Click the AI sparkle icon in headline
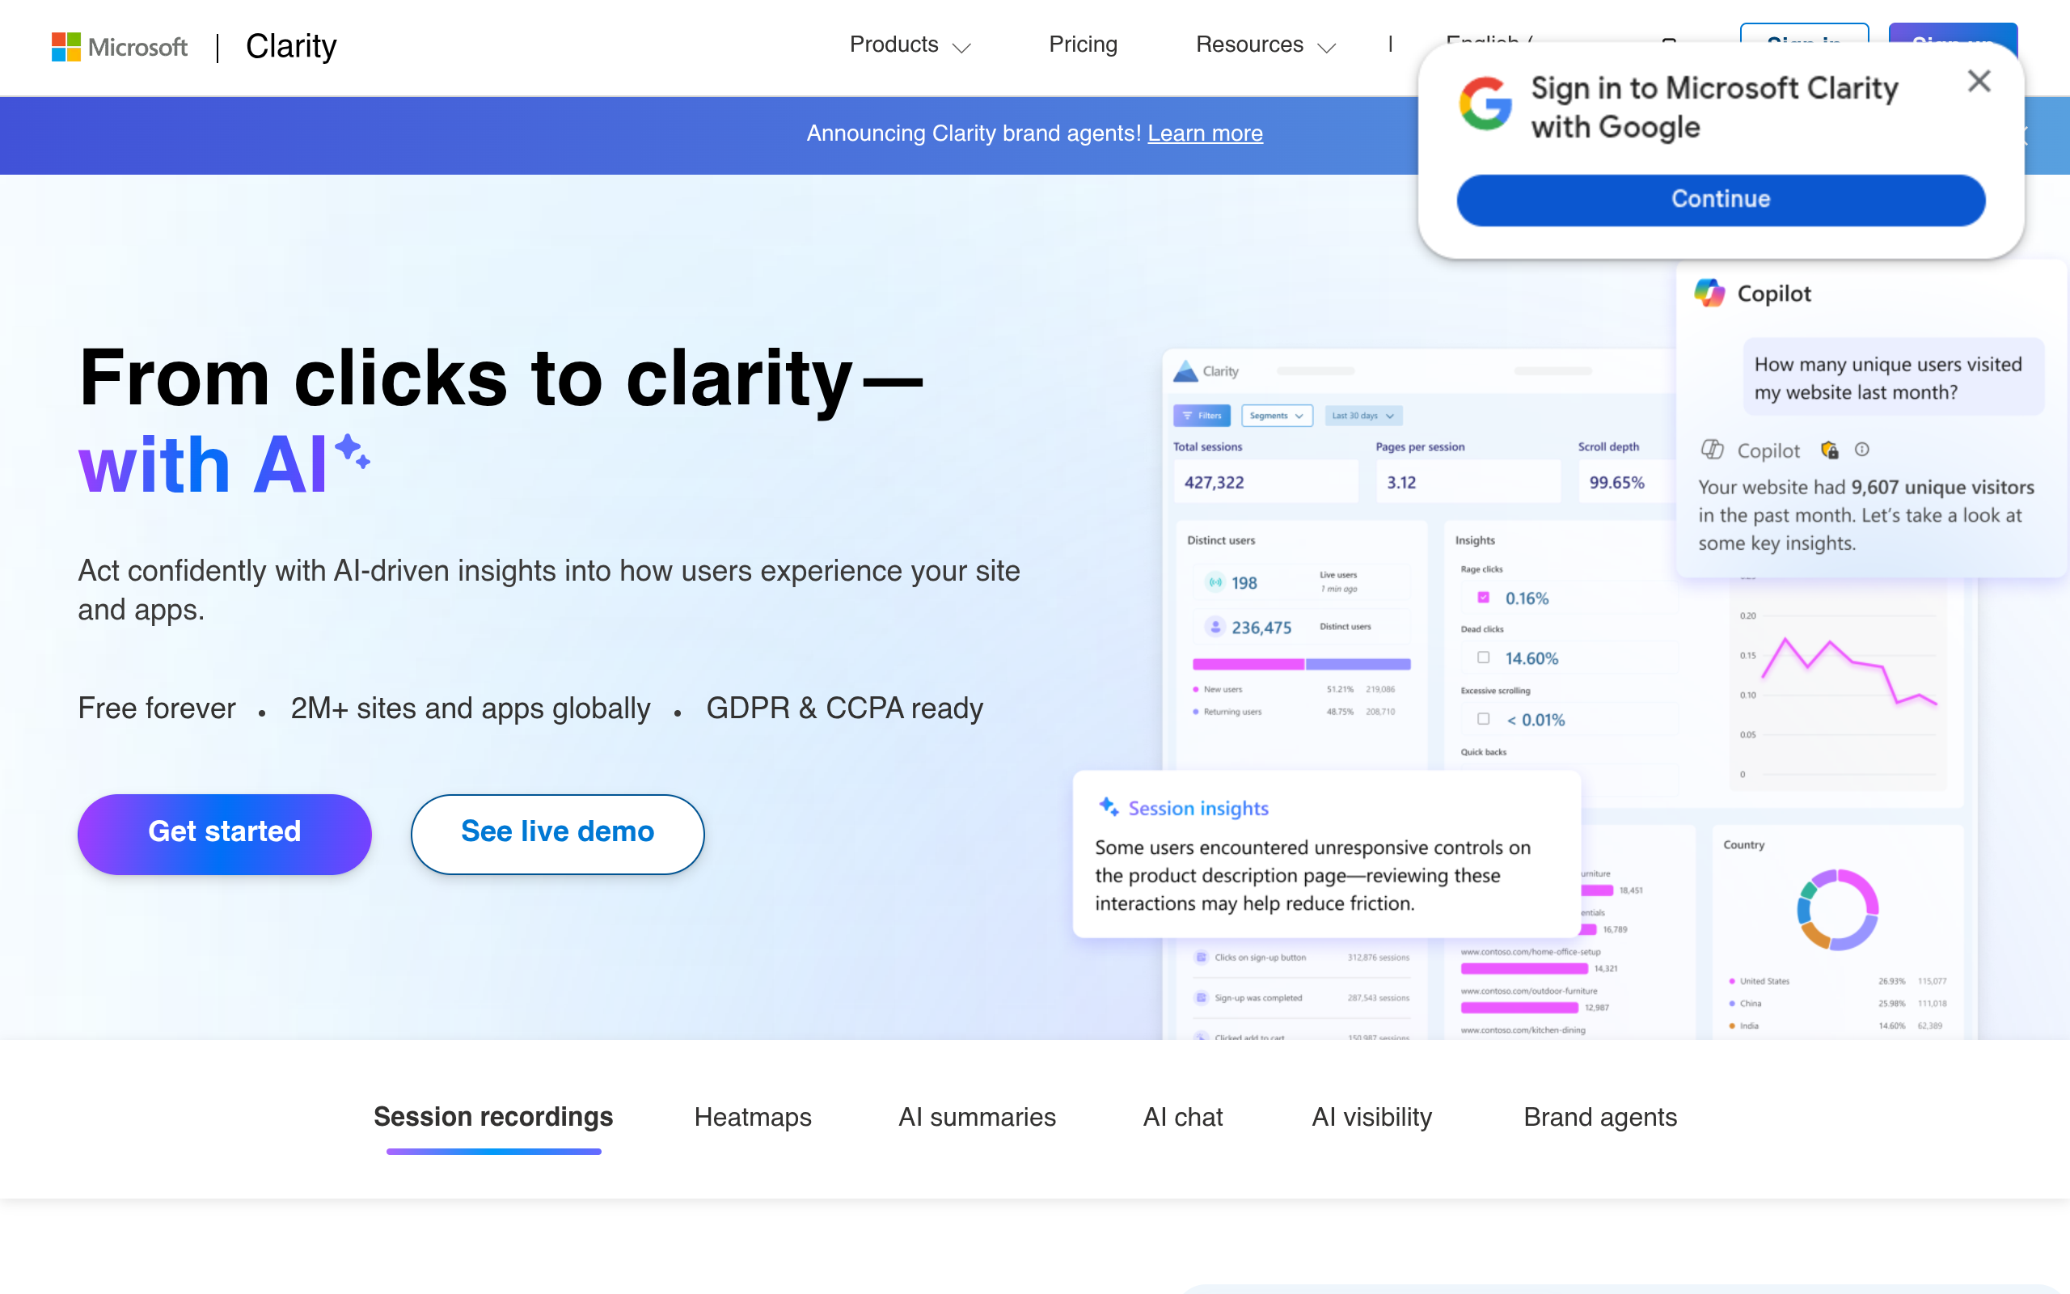 353,451
